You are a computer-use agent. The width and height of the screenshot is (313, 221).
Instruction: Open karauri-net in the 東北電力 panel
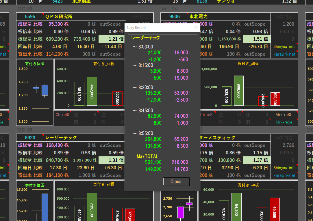[284, 54]
